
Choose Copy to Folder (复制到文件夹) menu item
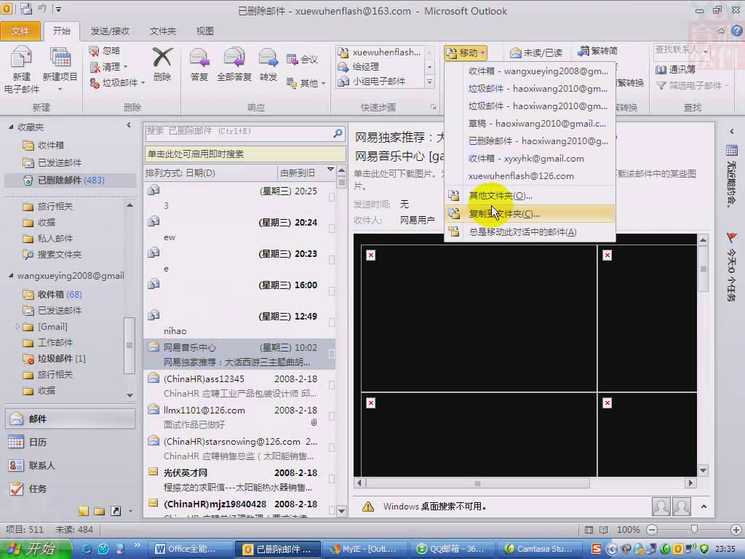[530, 214]
